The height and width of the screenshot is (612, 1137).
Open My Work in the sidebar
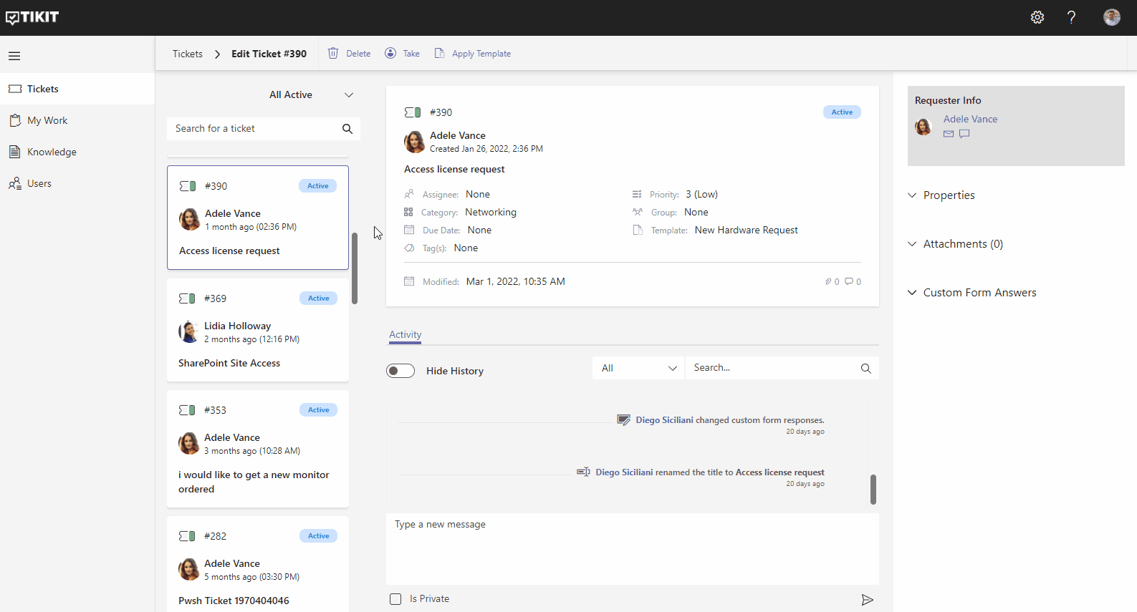coord(47,121)
